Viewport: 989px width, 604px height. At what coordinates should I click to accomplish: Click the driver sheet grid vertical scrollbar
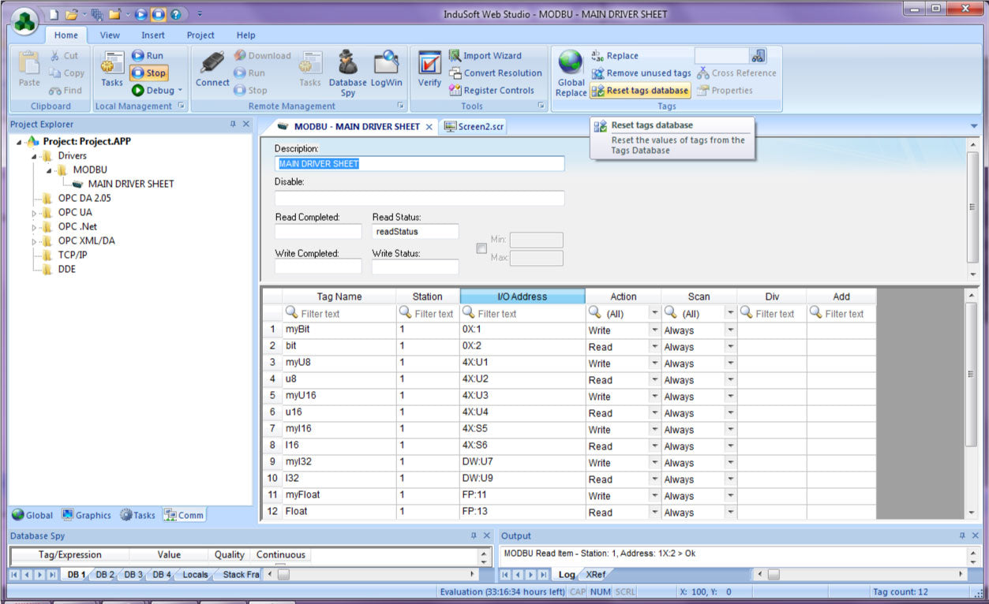(x=972, y=404)
